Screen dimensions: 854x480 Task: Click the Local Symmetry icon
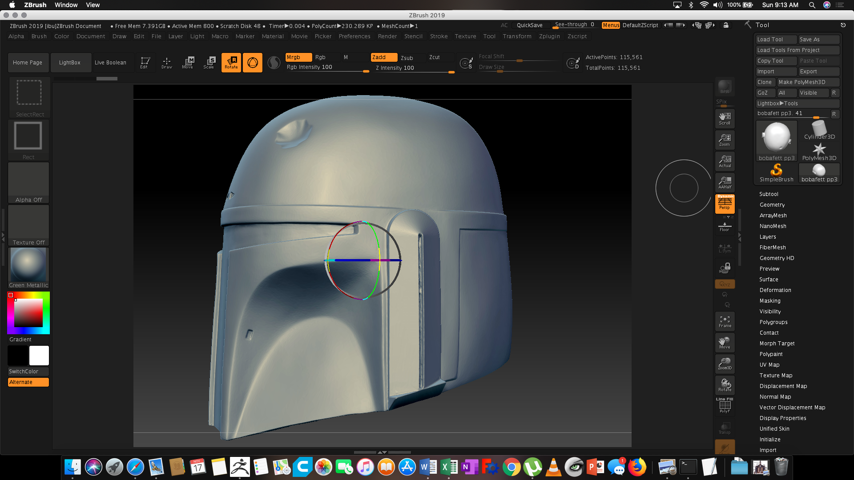coord(725,248)
